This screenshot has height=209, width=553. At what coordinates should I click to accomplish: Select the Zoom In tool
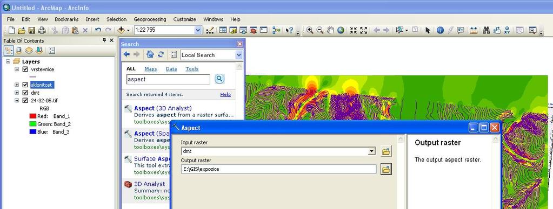point(310,30)
